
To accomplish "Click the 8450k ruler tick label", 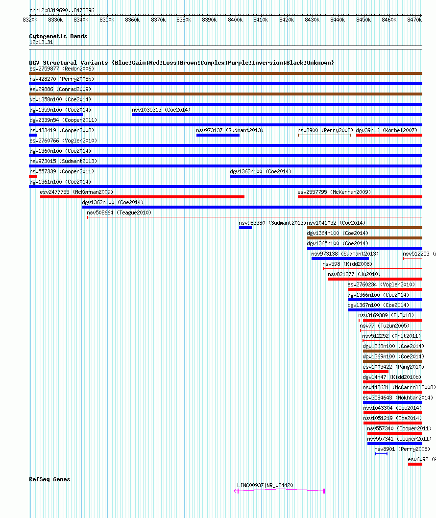I will (363, 20).
